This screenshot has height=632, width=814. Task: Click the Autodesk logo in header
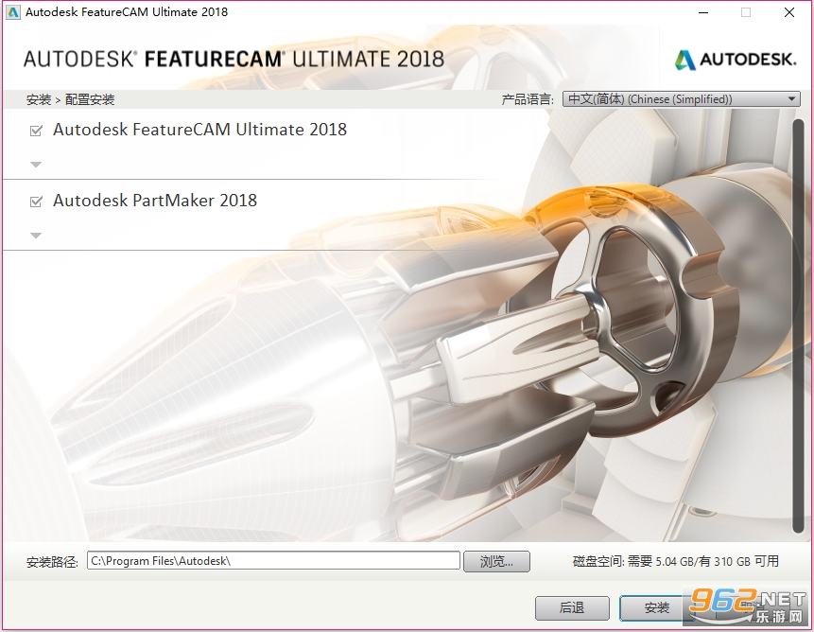point(736,60)
